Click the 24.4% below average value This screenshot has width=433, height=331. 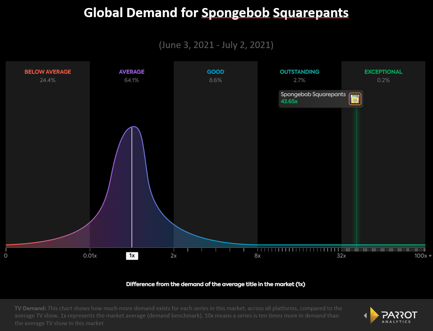(x=48, y=80)
